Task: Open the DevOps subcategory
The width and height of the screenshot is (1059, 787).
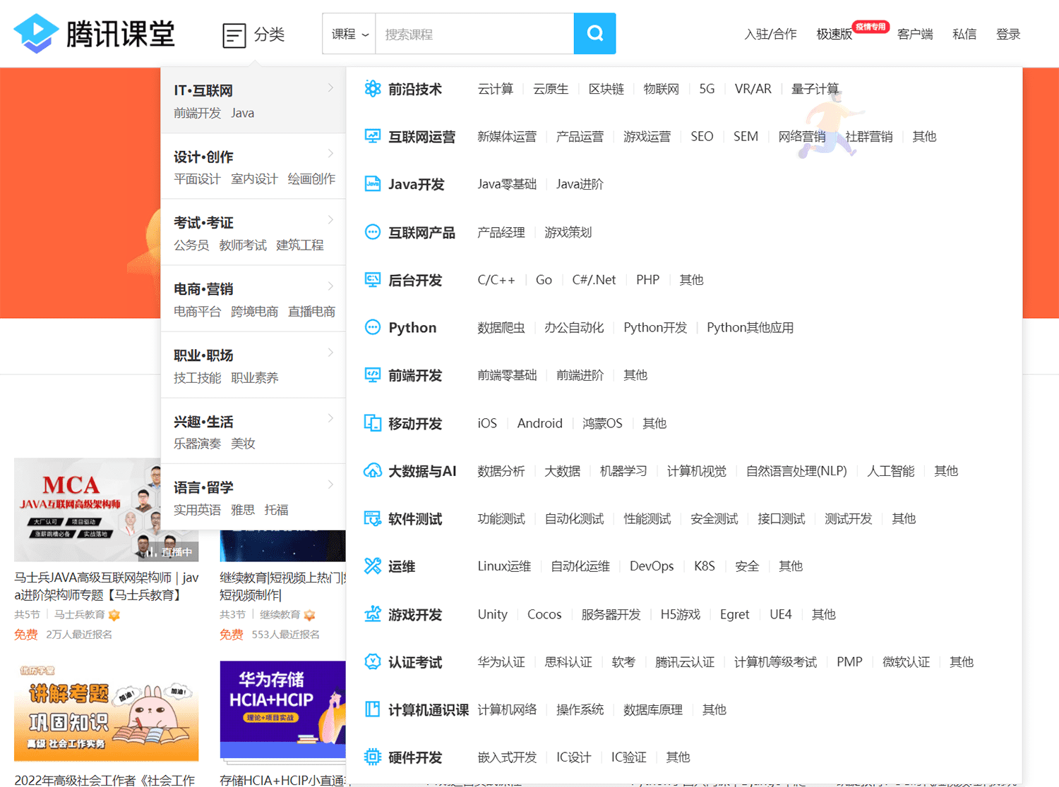Action: [652, 566]
